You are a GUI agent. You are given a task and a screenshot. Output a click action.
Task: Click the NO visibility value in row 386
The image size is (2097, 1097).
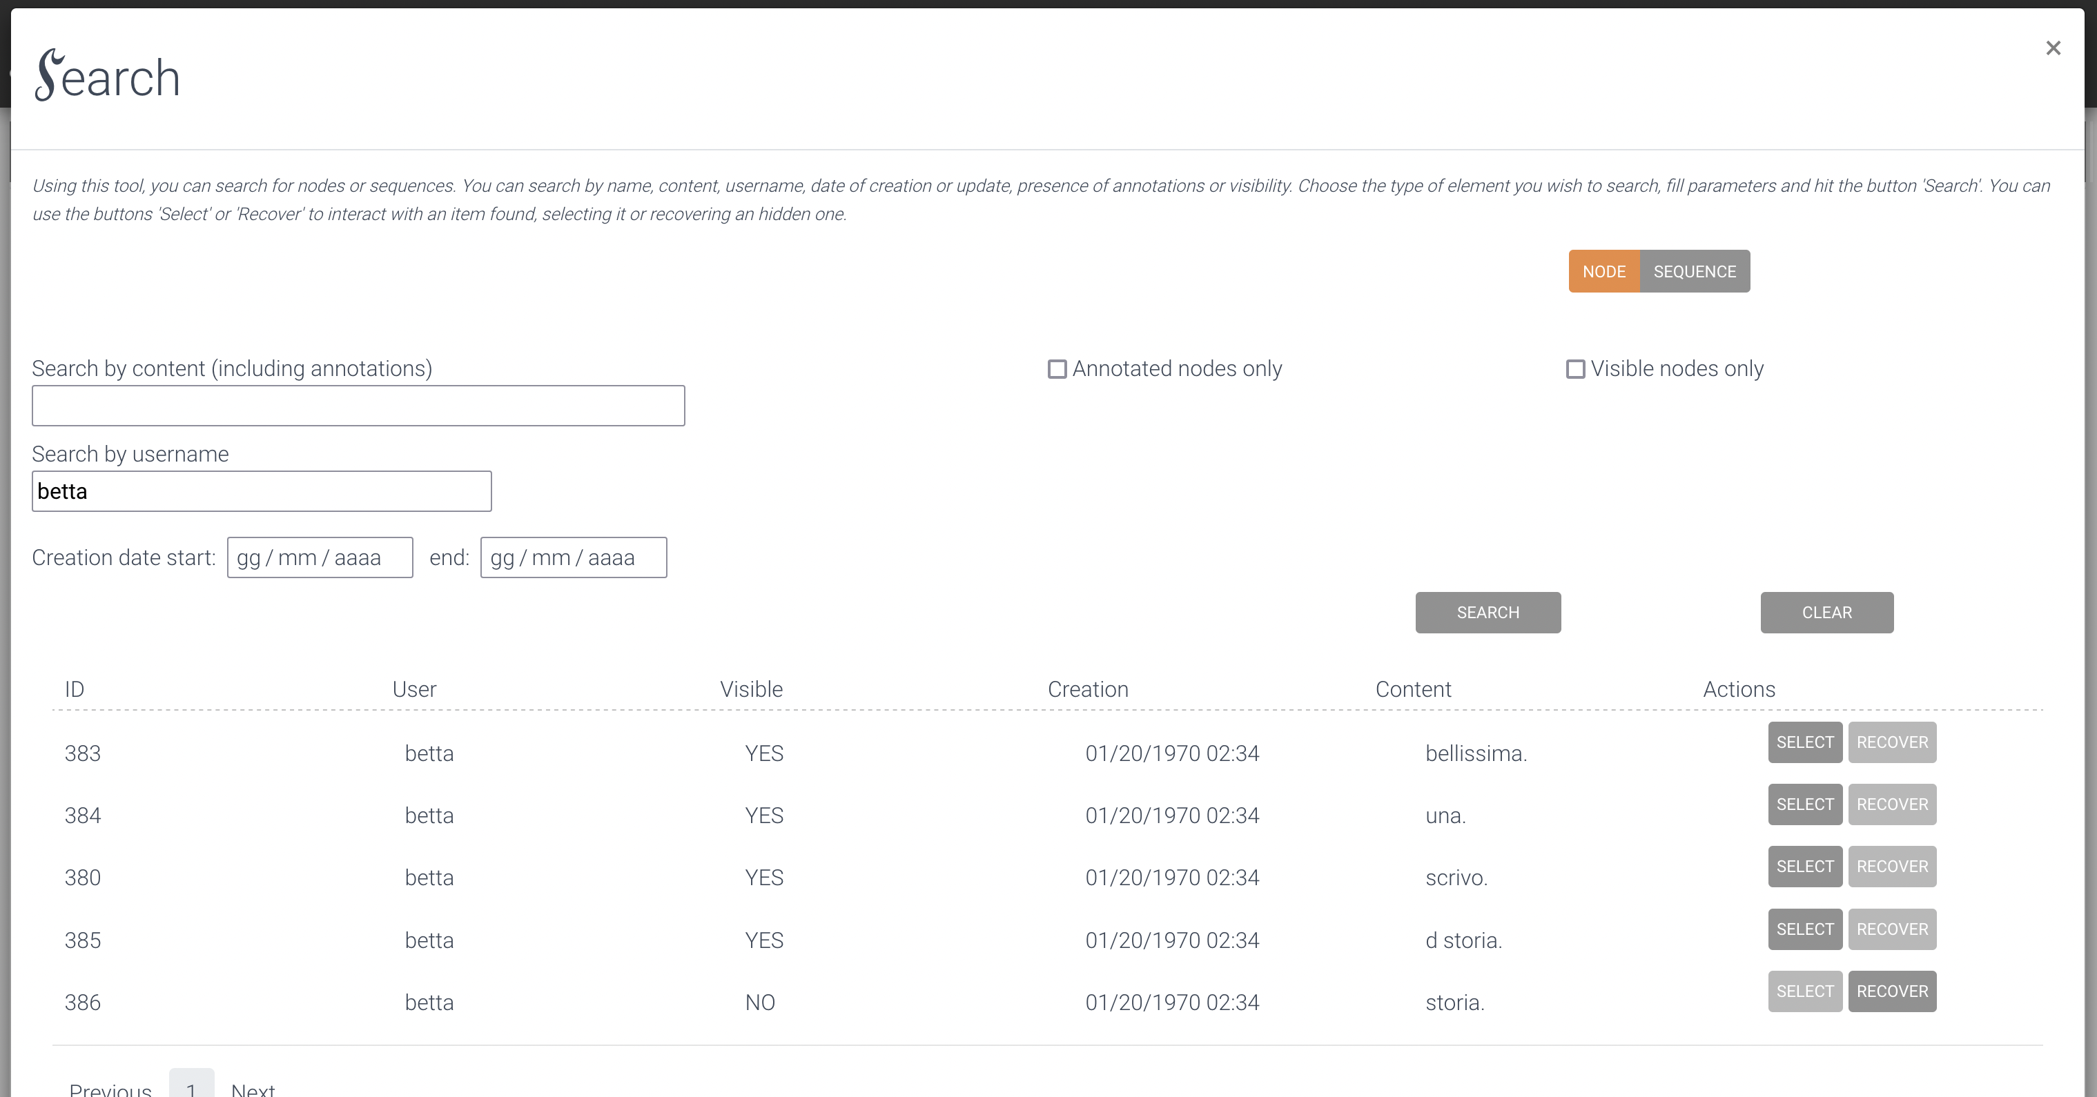(x=759, y=1002)
